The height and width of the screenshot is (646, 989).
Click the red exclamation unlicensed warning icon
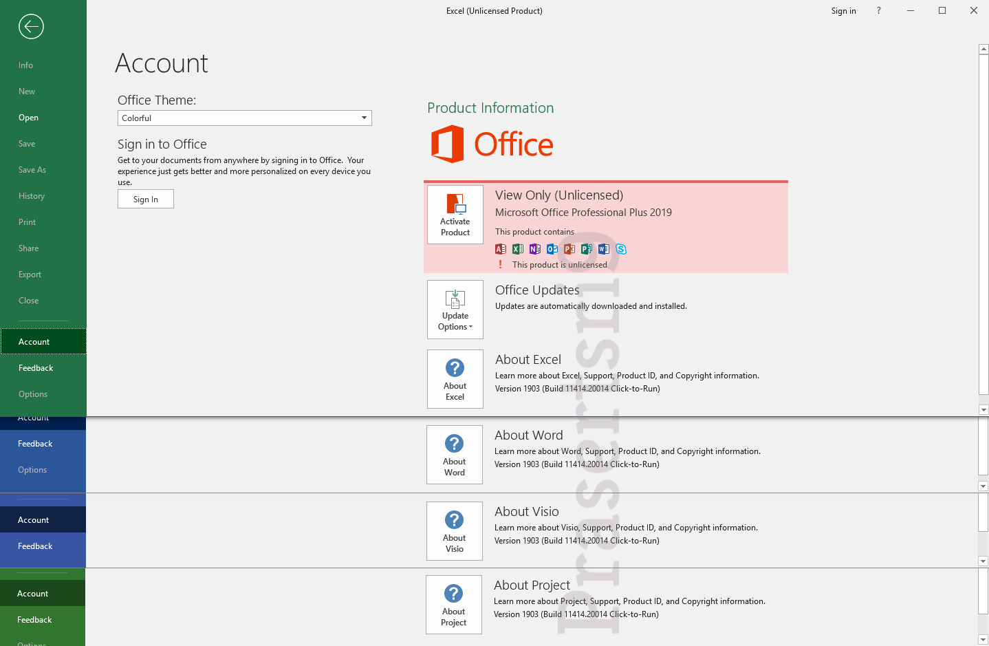(x=500, y=264)
